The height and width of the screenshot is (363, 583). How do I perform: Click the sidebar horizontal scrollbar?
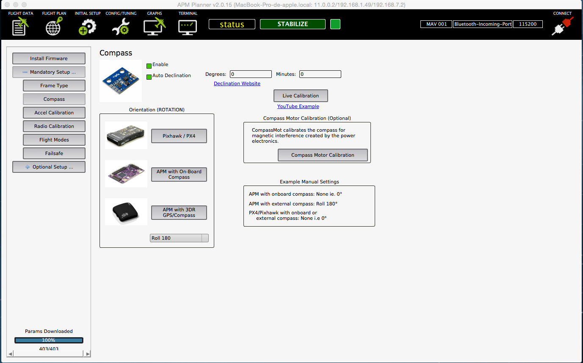pos(49,353)
